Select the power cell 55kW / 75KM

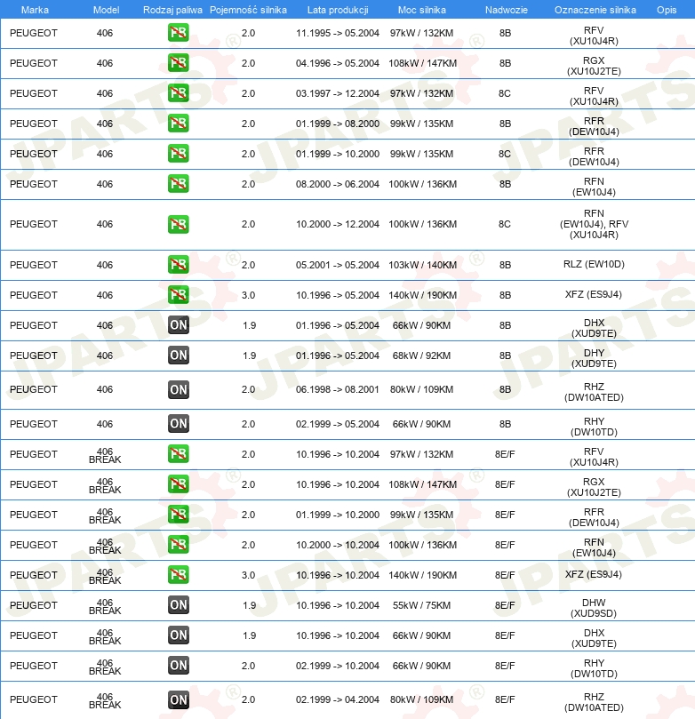click(x=421, y=606)
